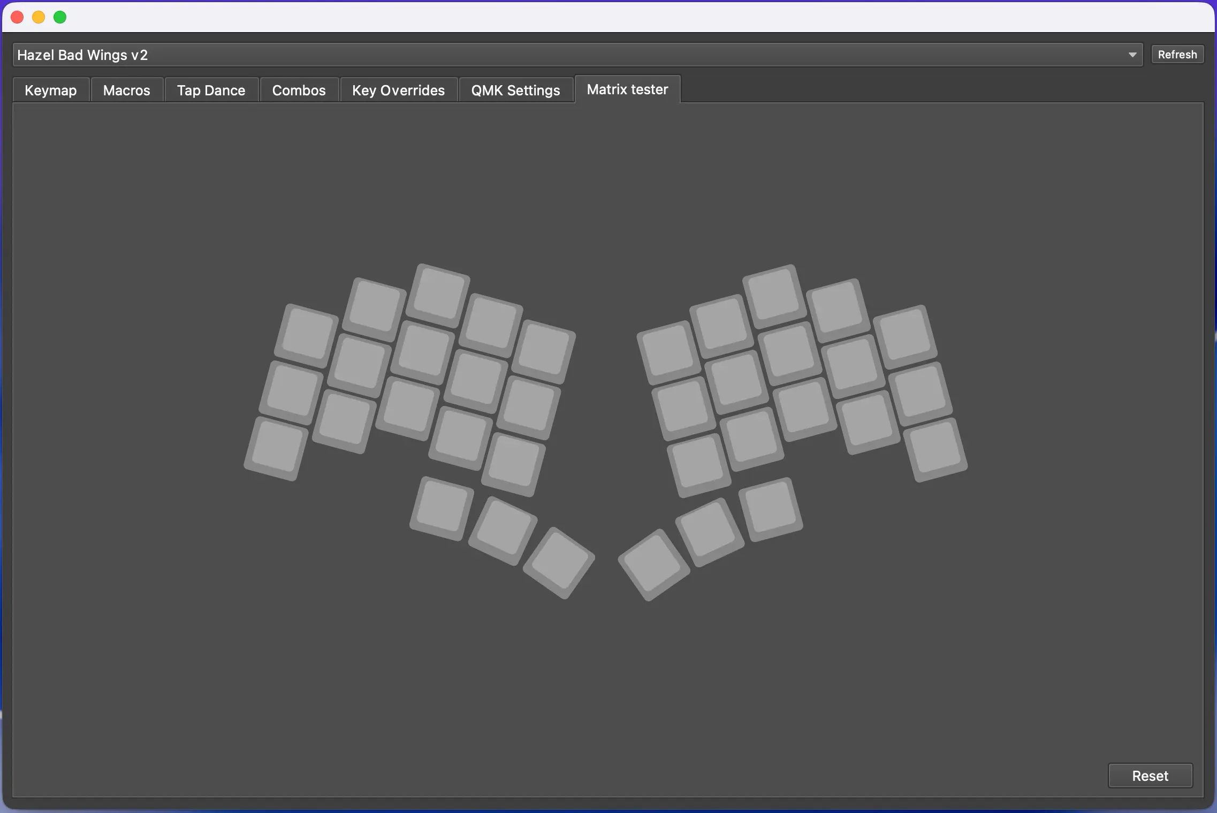Click the left half's outermost thumb key
Screen dimensions: 1217x813
[x=442, y=507]
